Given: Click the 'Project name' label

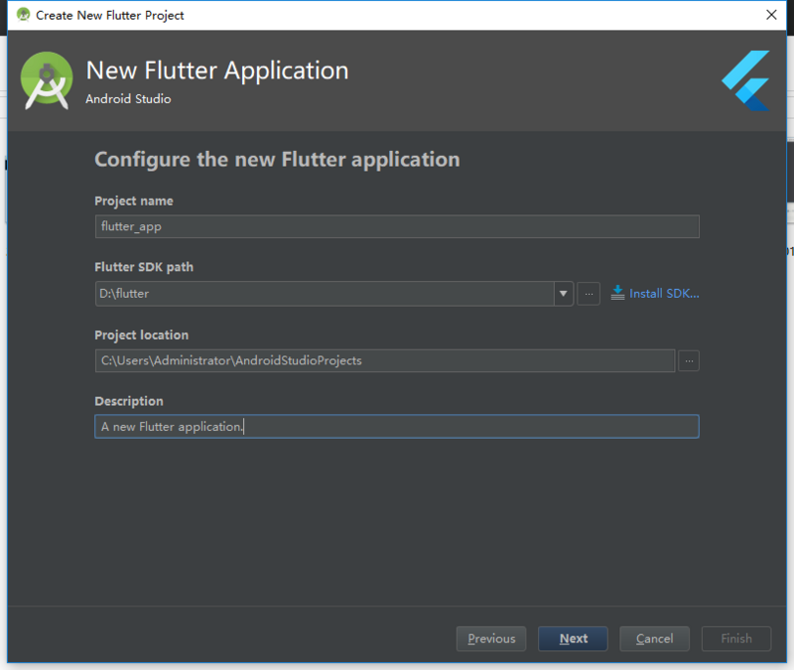Looking at the screenshot, I should coord(134,201).
